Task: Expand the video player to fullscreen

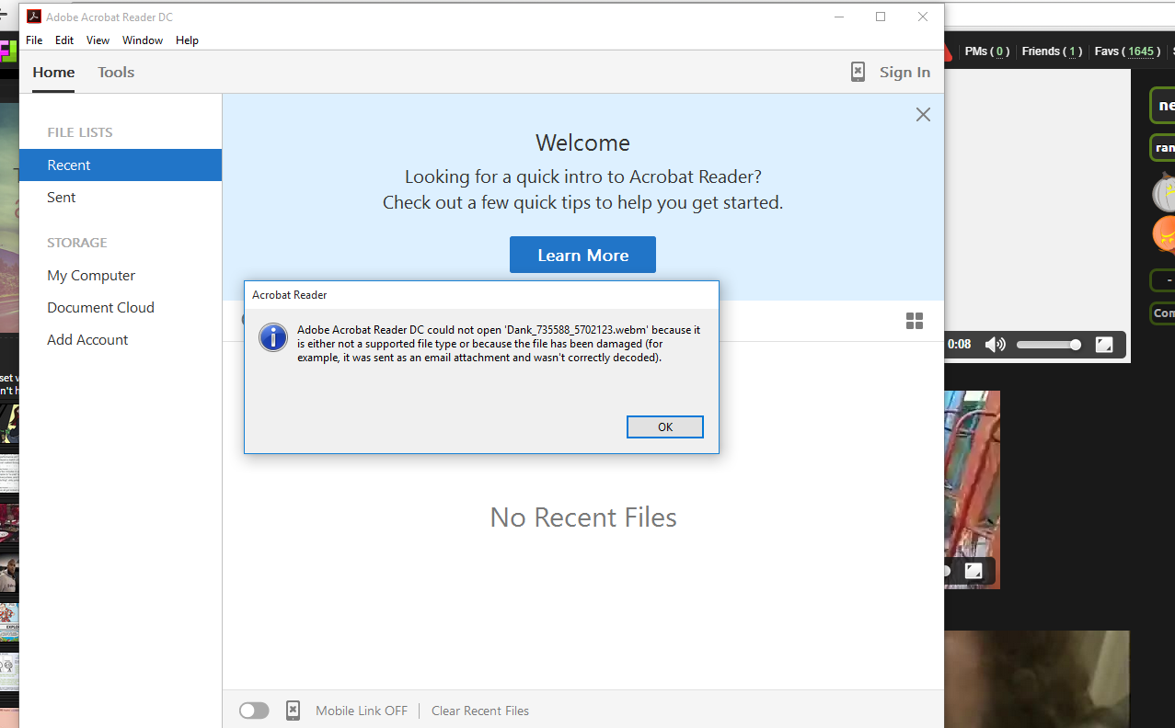Action: (1104, 345)
